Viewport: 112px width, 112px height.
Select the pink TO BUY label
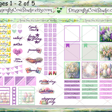106,94
